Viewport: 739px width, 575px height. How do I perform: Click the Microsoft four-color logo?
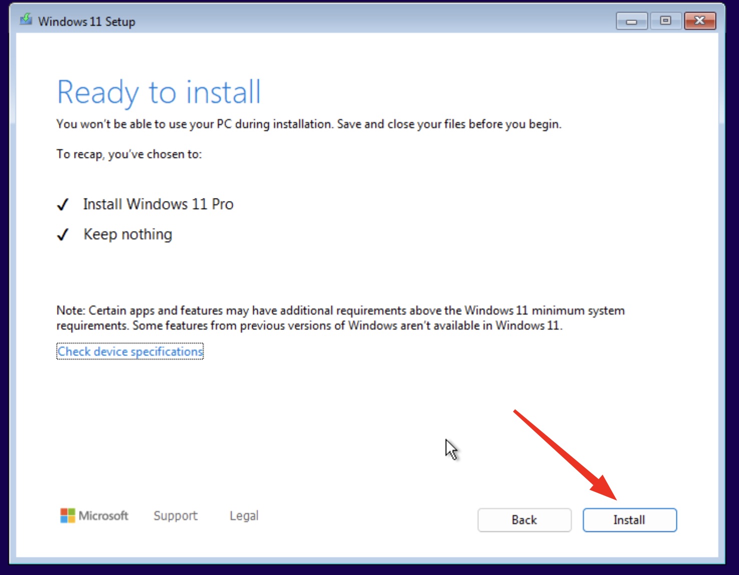[68, 515]
